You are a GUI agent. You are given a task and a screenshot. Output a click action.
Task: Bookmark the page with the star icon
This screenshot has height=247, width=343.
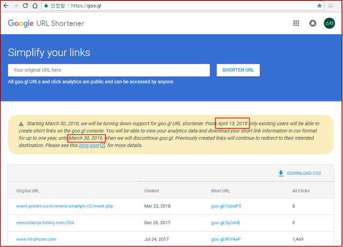point(319,6)
